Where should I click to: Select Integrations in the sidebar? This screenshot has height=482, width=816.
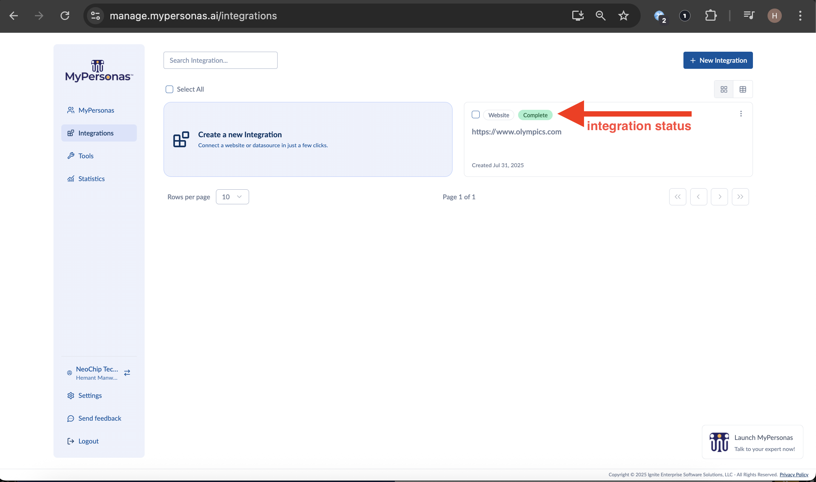click(x=99, y=133)
